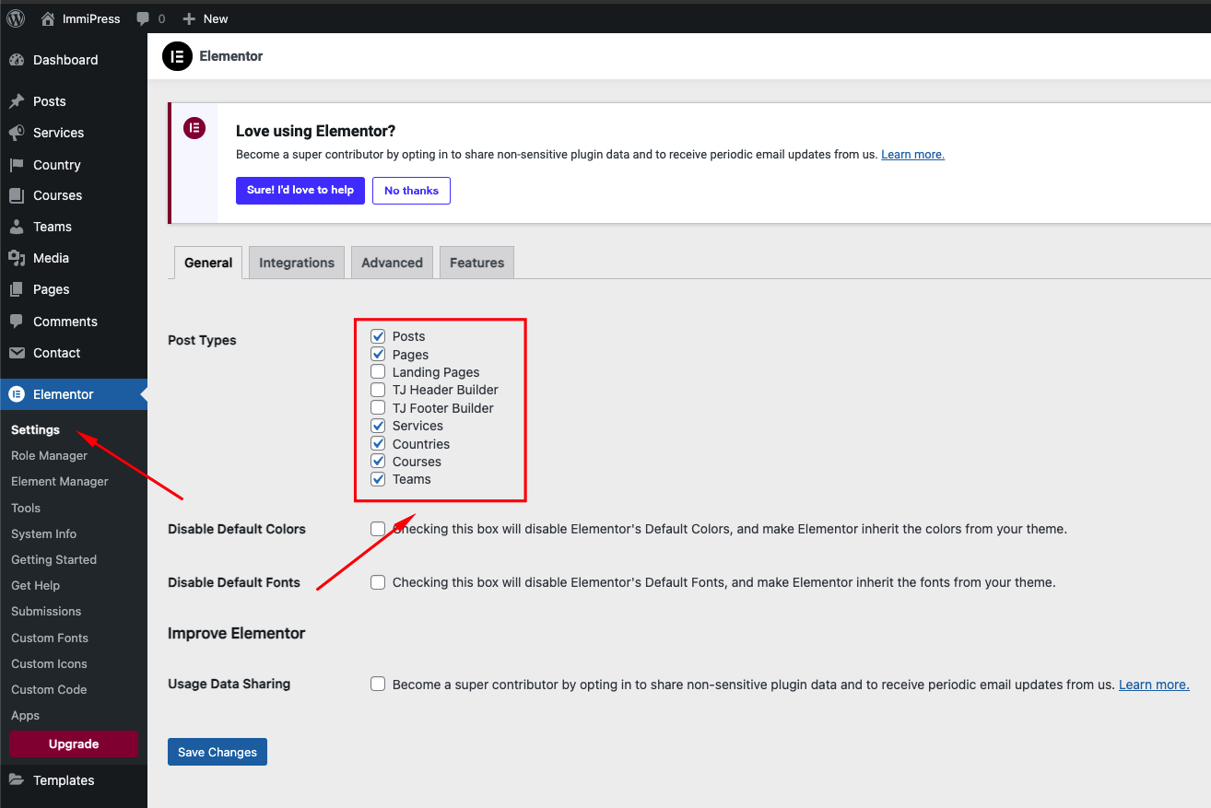Click Save Changes button
Screen dimensions: 1211x808
(x=218, y=752)
